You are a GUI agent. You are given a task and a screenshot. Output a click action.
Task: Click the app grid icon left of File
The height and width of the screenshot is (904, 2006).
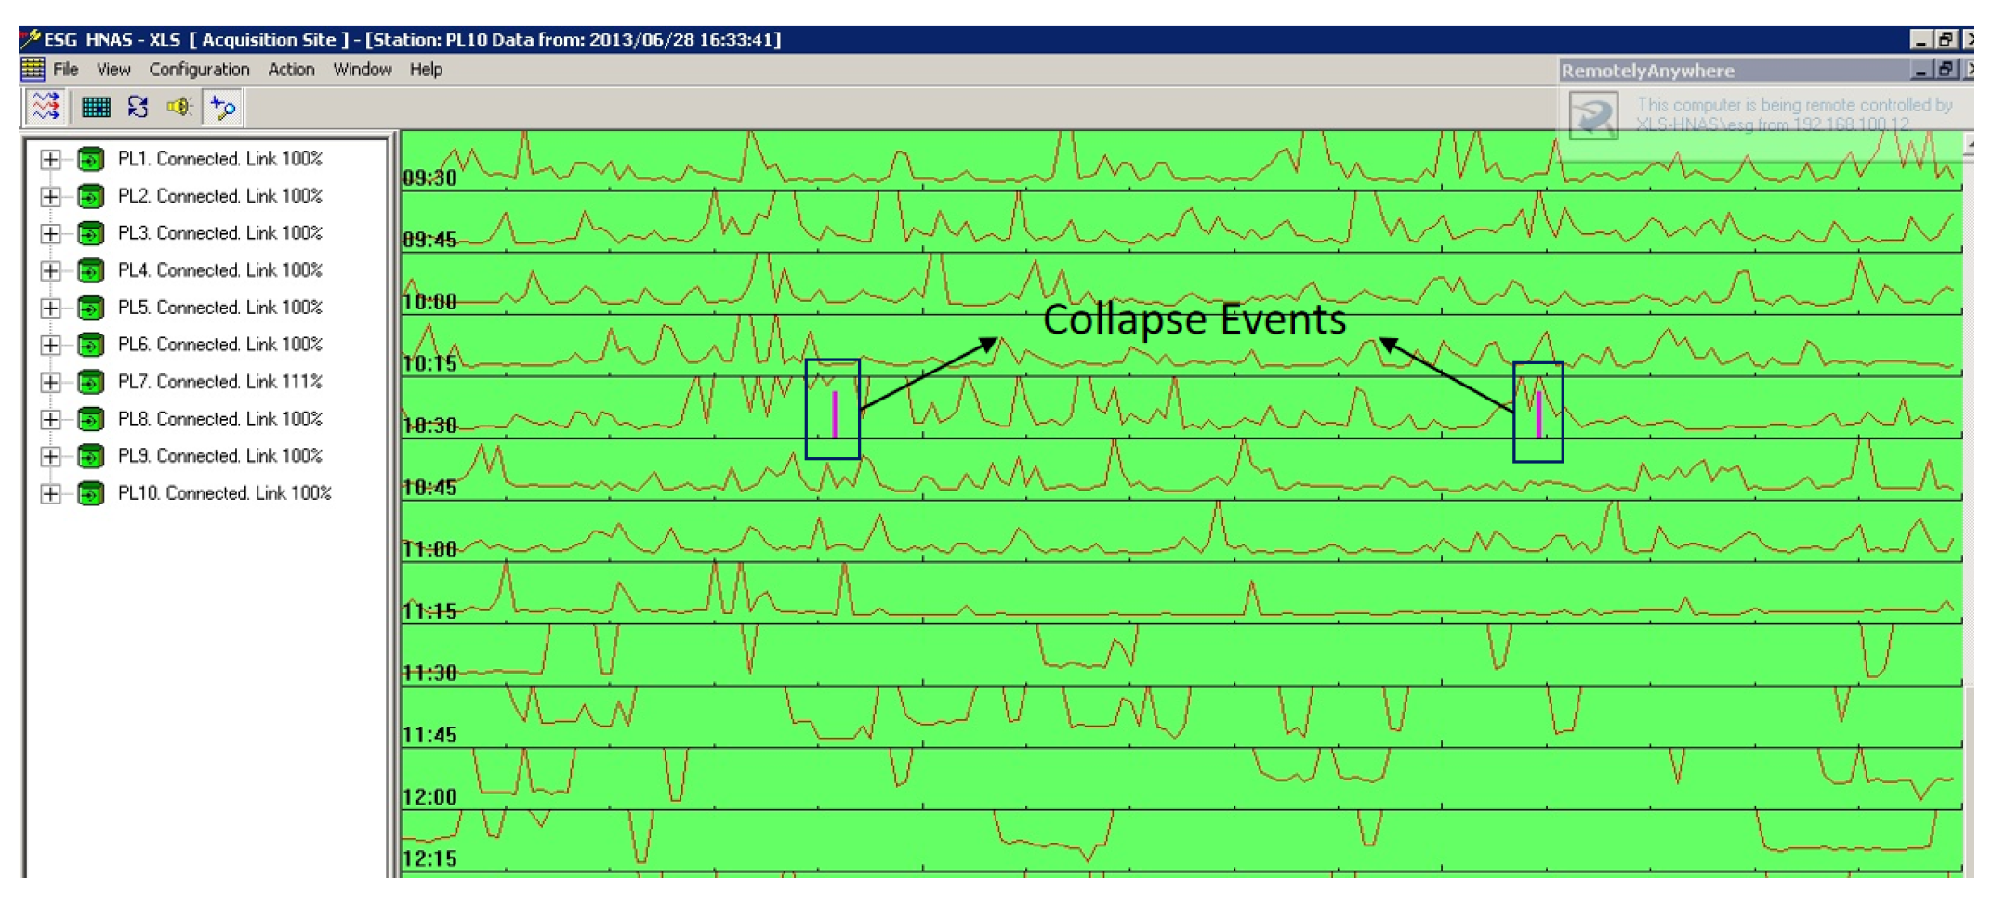click(x=33, y=70)
